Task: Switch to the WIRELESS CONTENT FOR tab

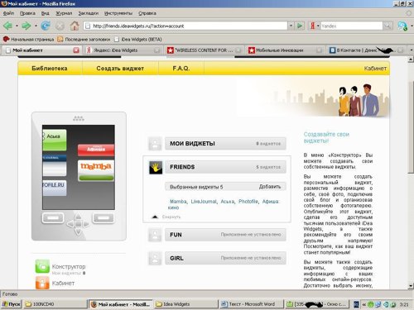Action: [x=205, y=50]
